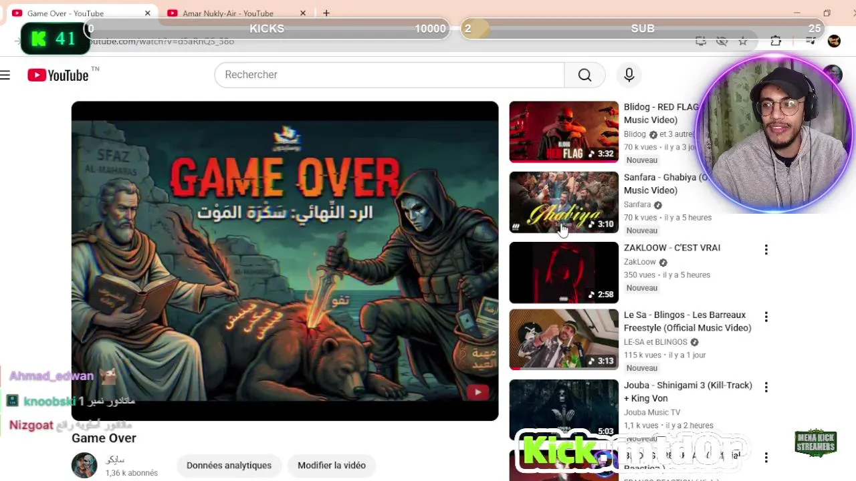The width and height of the screenshot is (856, 481).
Task: Click the ZAKLOOW - C'EST VRAI title
Action: [x=672, y=248]
